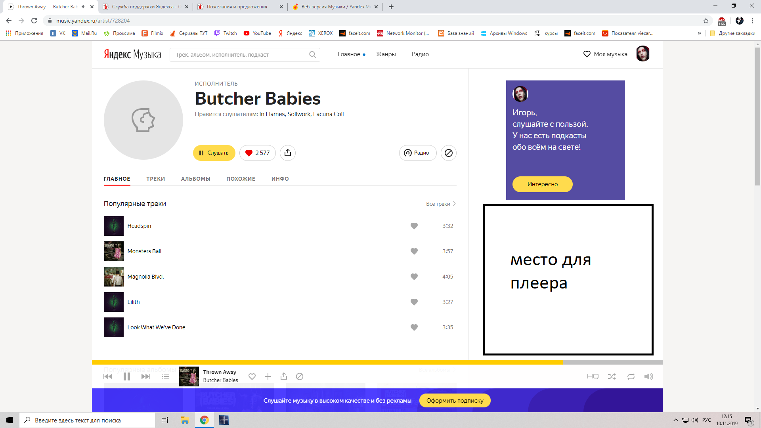The image size is (761, 428).
Task: Like the Lilith track
Action: 414,302
